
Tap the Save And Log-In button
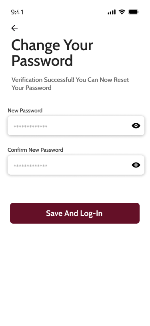tap(75, 213)
